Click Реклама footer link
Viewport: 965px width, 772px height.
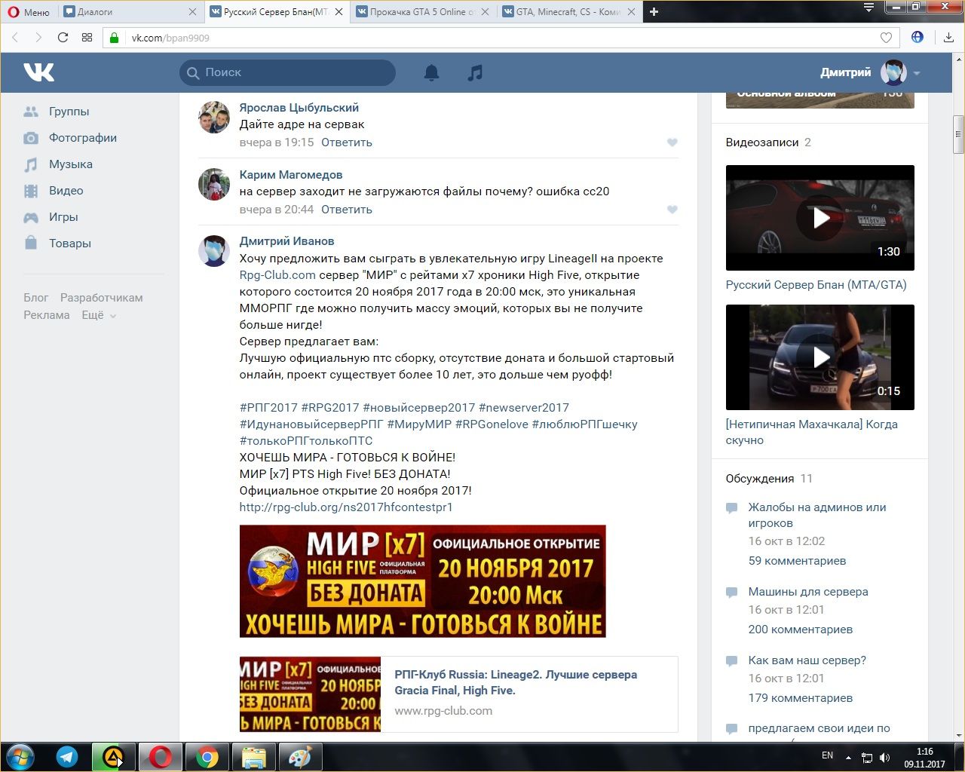pos(47,315)
